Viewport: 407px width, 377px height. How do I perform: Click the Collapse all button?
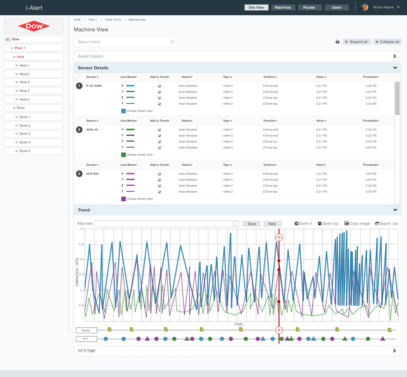tap(387, 42)
